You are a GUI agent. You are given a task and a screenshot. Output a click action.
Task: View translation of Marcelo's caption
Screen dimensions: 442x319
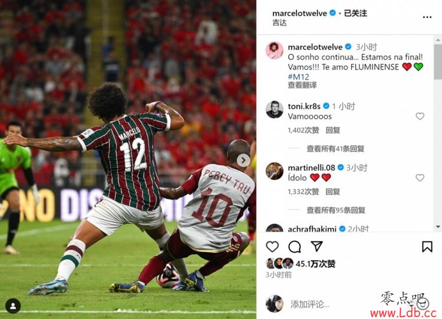tap(302, 85)
